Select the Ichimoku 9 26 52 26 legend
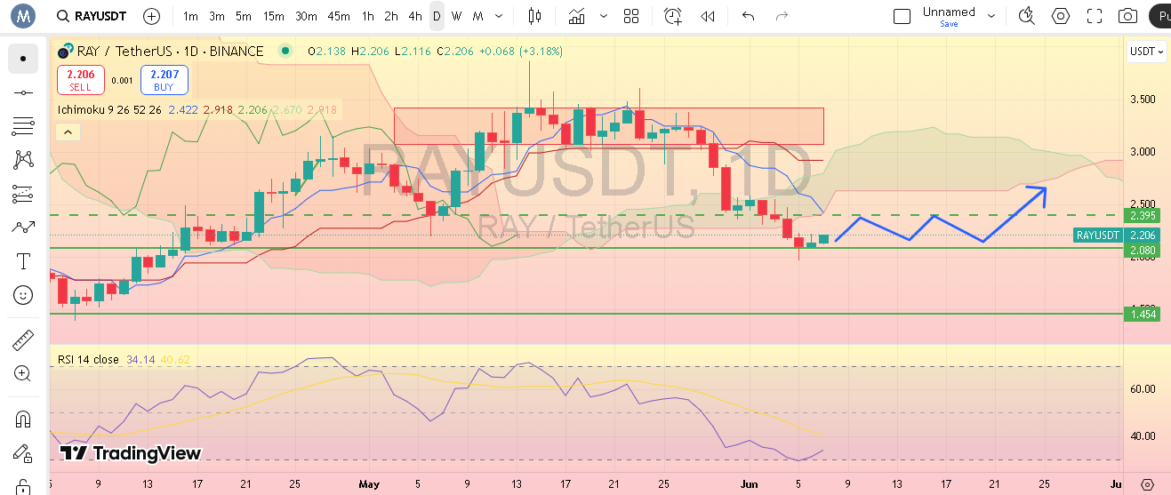This screenshot has width=1171, height=495. 109,110
